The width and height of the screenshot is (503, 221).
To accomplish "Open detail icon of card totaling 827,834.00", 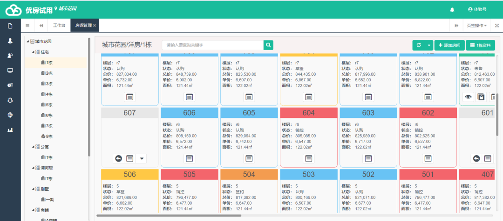I will click(x=129, y=97).
